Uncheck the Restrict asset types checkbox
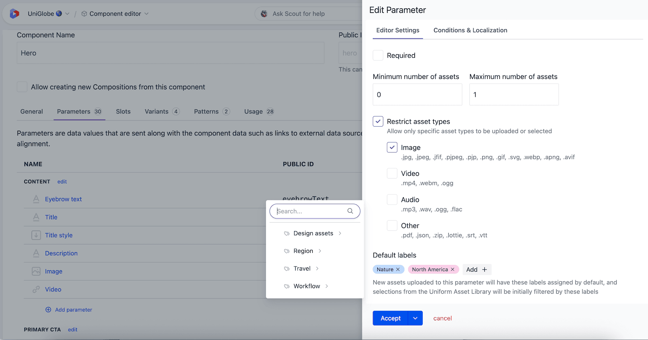 pyautogui.click(x=378, y=121)
